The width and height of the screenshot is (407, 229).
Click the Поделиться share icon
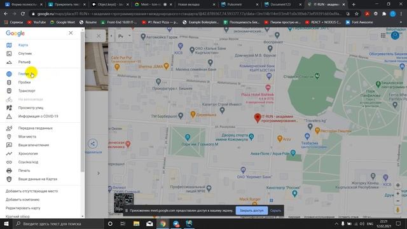[93, 144]
